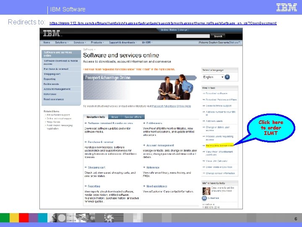This screenshot has width=302, height=227.
Task: Click the E-mail us envelope icon
Action: [x=204, y=198]
